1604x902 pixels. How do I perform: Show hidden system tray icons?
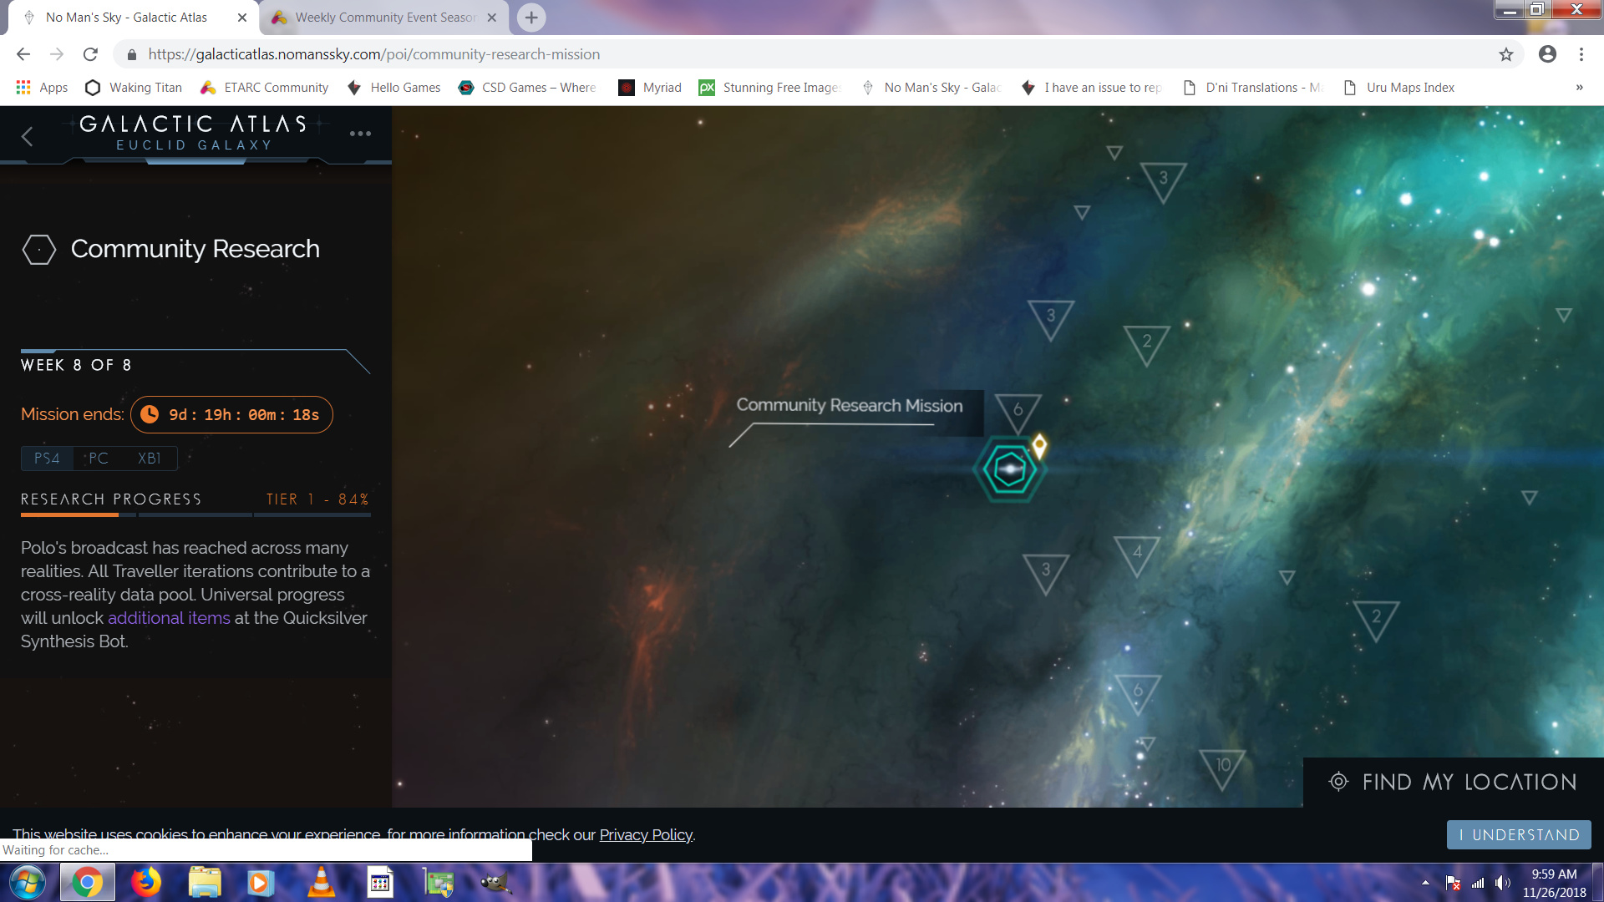coord(1425,883)
